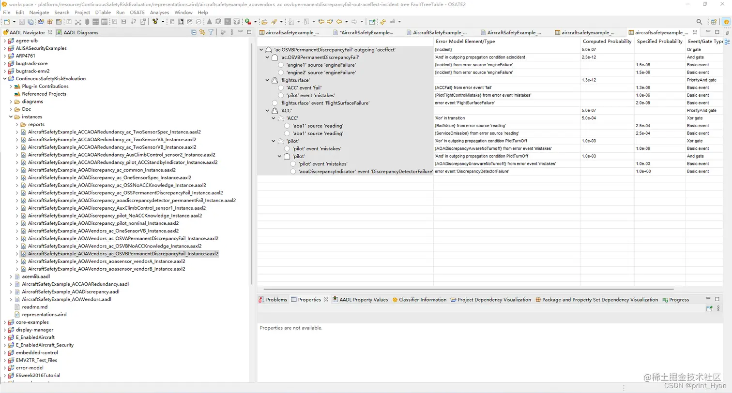Click the Specified Probability column header
Viewport: 732px width, 393px height.
pyautogui.click(x=659, y=42)
